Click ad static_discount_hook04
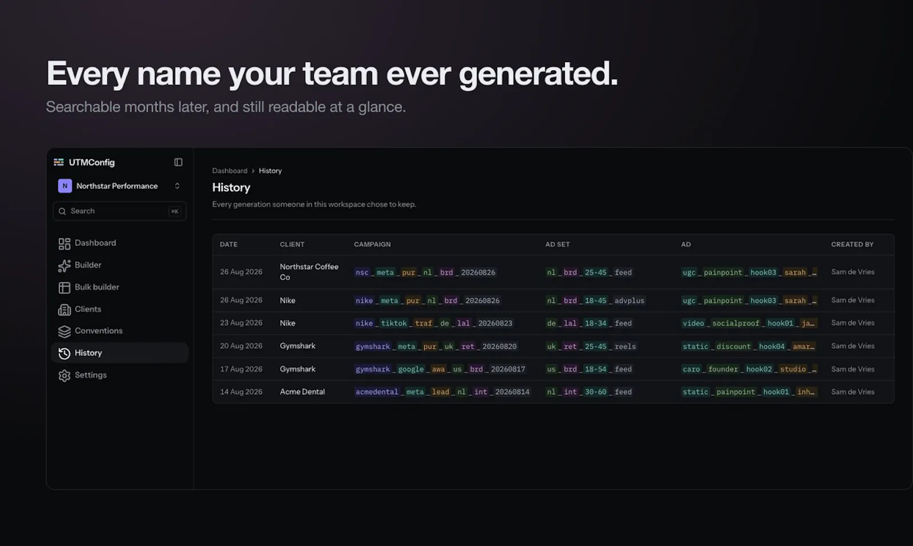Viewport: 913px width, 546px height. [749, 346]
